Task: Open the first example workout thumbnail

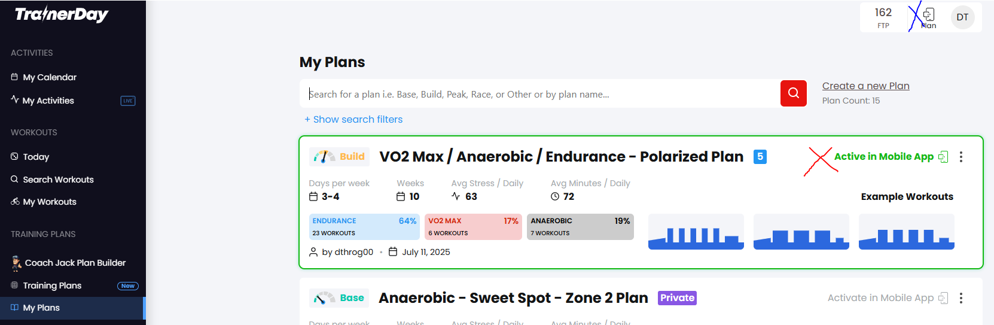Action: tap(696, 232)
